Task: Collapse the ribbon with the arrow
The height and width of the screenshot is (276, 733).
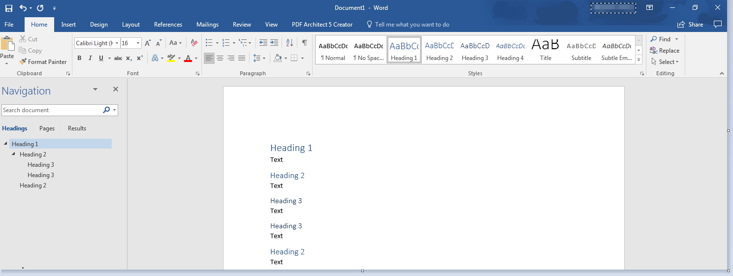Action: pos(722,73)
